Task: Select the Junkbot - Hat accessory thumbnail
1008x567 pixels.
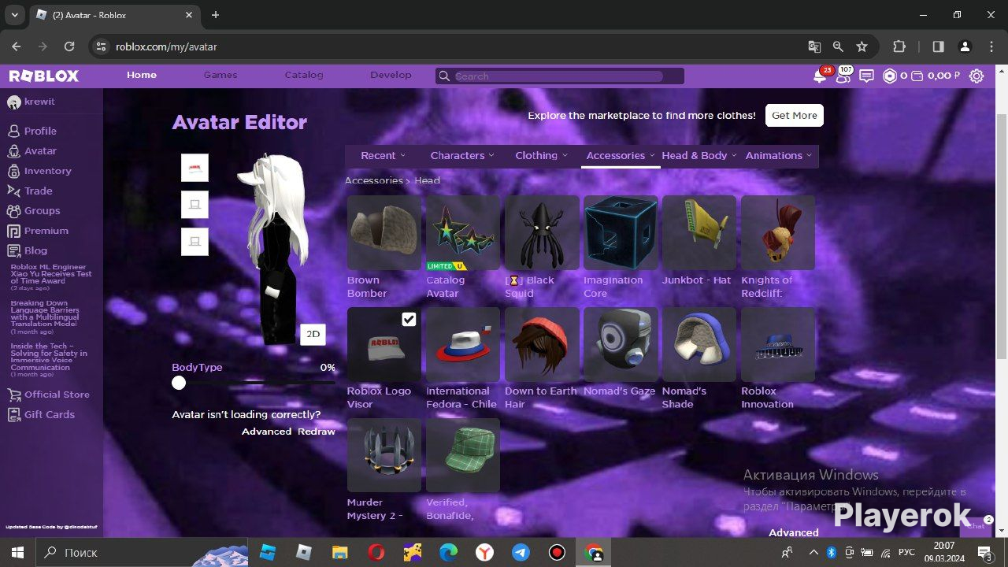Action: tap(699, 232)
